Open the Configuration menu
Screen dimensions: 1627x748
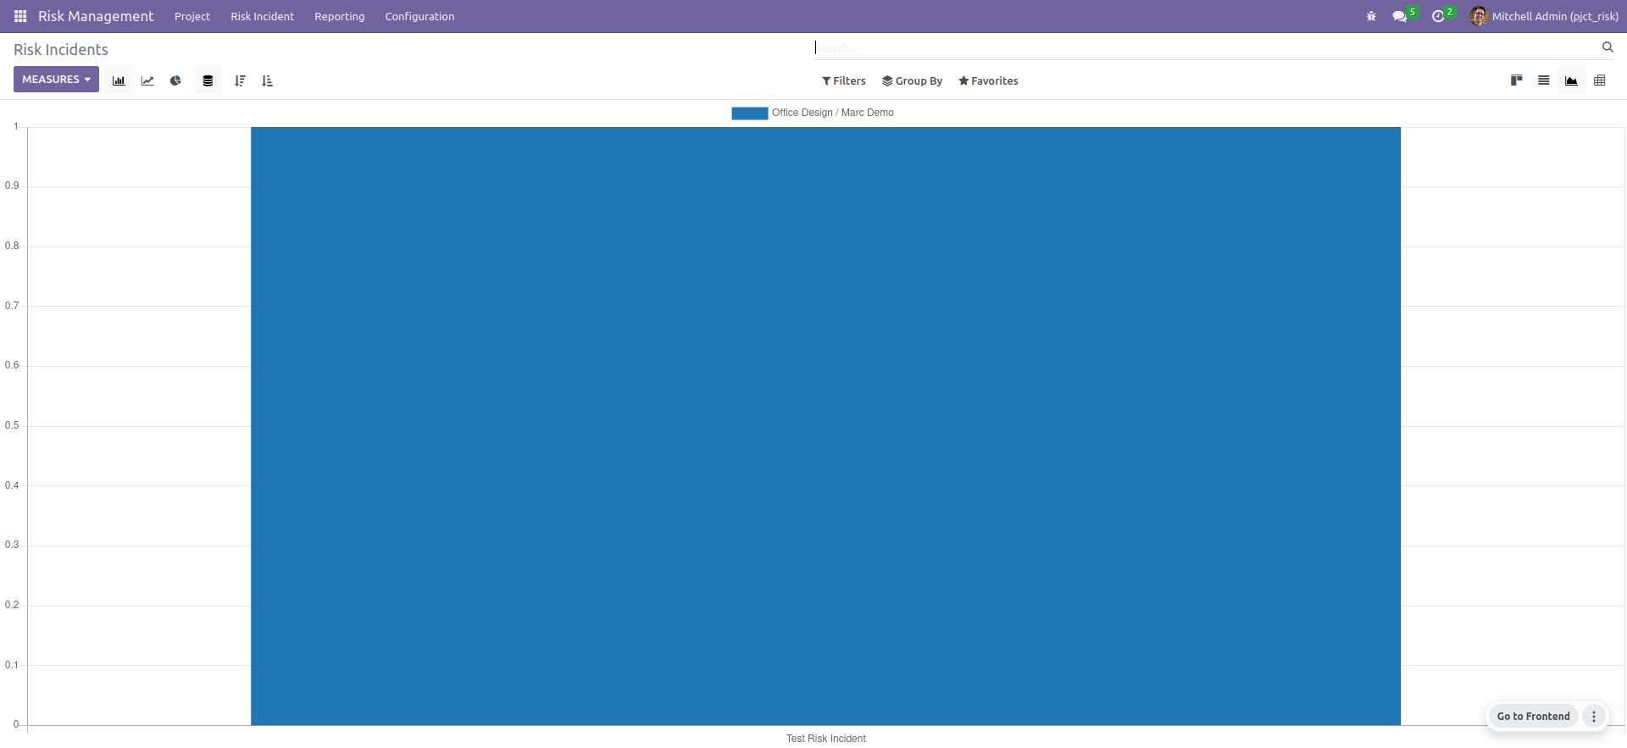pos(419,16)
